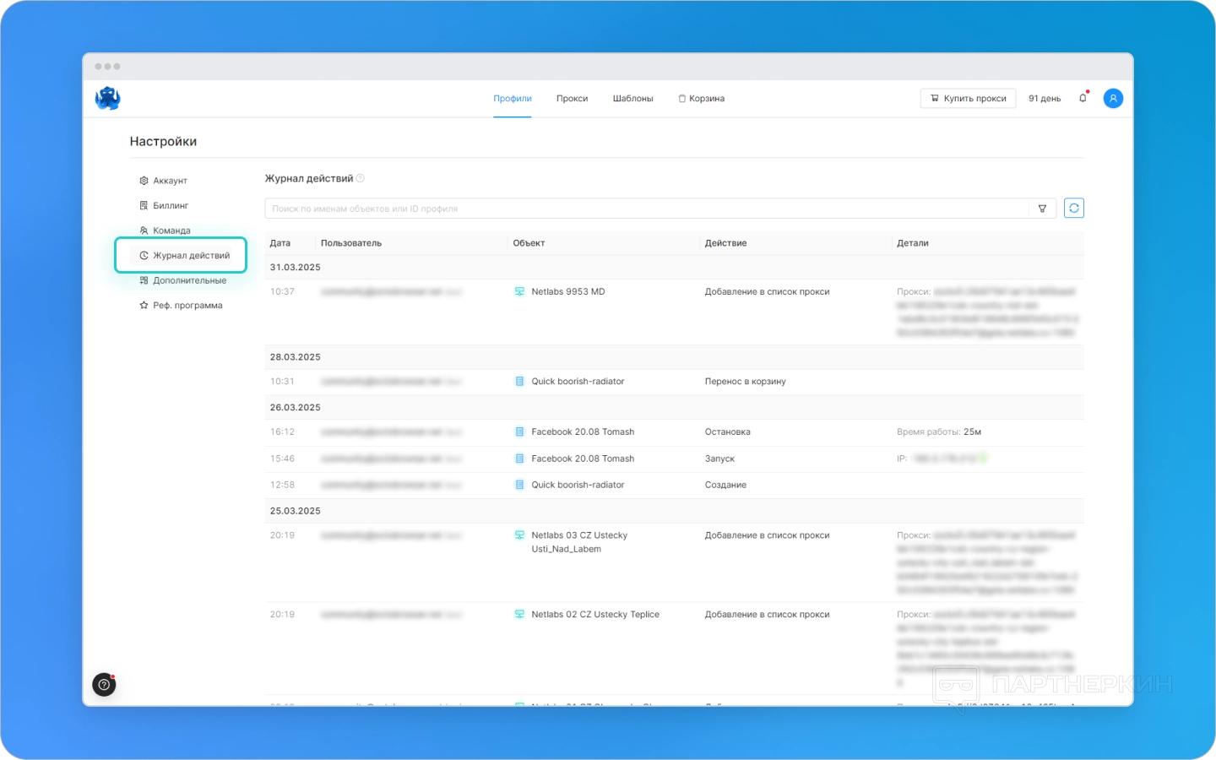
Task: Click profile icon of Facebook 20.08 Tomash Остановка row
Action: coord(519,432)
